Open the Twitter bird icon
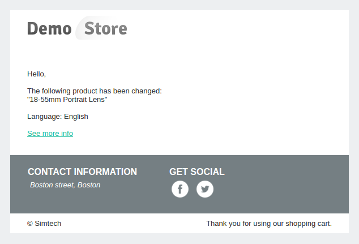Image resolution: width=359 pixels, height=244 pixels. pyautogui.click(x=205, y=189)
